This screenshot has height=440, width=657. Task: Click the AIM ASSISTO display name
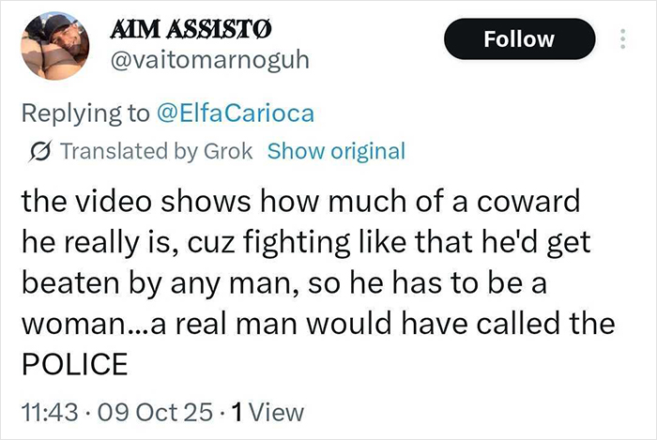click(191, 29)
